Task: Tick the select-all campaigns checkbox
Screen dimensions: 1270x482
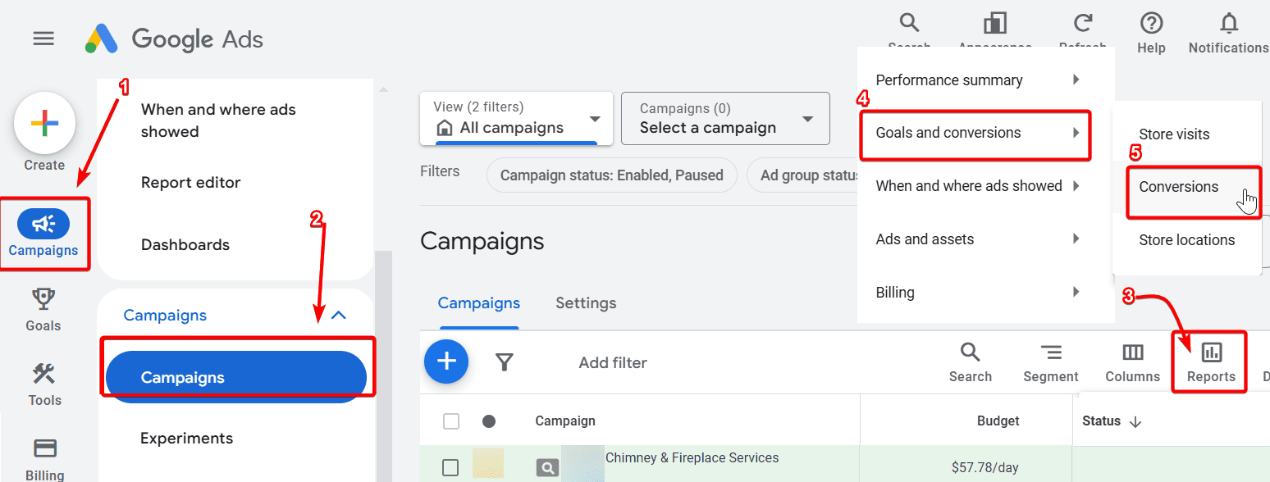Action: [451, 421]
